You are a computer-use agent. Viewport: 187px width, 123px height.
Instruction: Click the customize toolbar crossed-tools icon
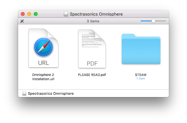(x=22, y=21)
